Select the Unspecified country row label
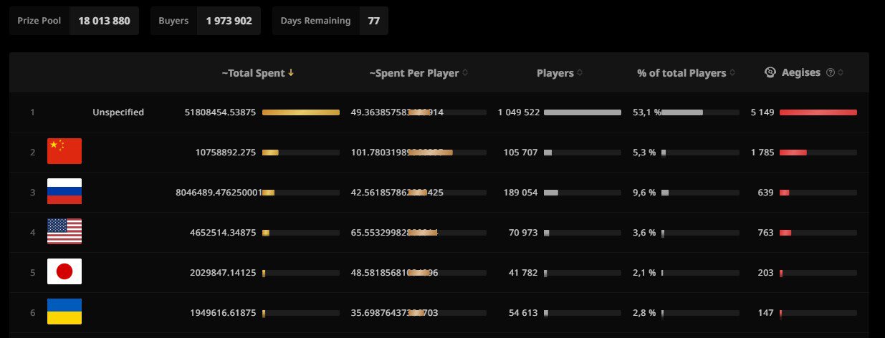Image resolution: width=885 pixels, height=338 pixels. point(118,112)
